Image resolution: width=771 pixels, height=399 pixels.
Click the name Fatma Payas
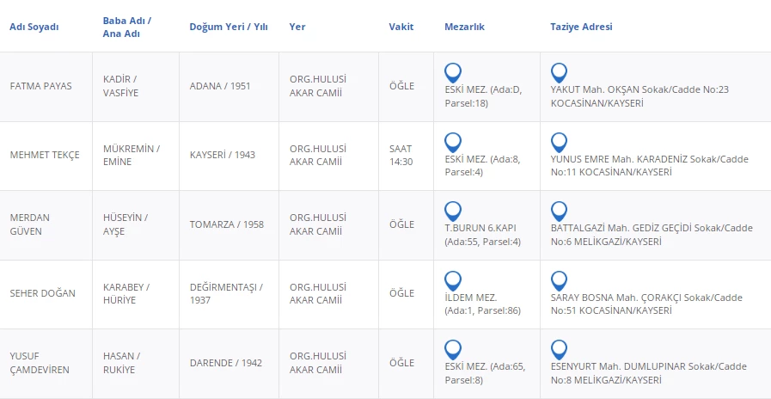[40, 86]
